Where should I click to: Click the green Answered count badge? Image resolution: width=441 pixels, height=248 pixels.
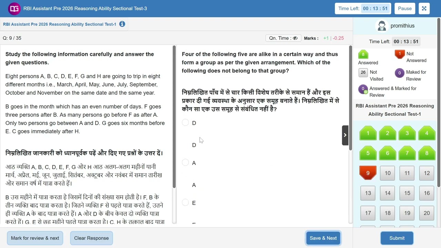[x=363, y=54]
